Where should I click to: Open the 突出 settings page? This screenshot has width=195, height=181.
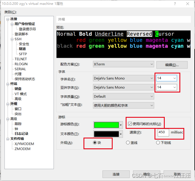(18, 114)
